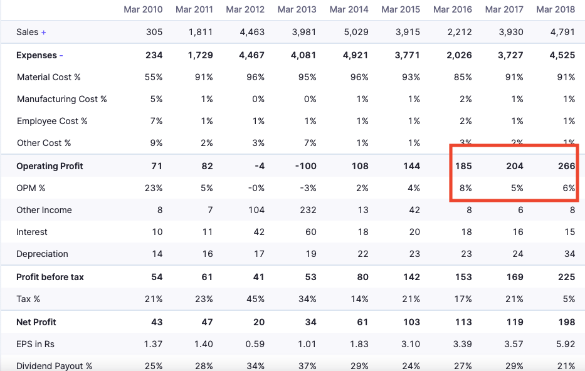Click the Manufacturing Cost % row label
The width and height of the screenshot is (585, 371).
click(62, 99)
